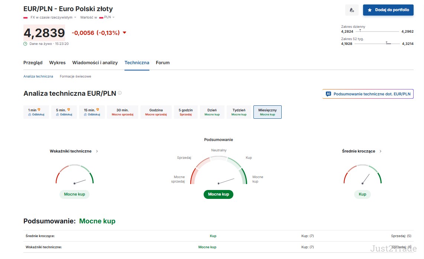Viewport: 424px width, 259px height.
Task: Click Dodaj do portfolio button
Action: pyautogui.click(x=388, y=10)
